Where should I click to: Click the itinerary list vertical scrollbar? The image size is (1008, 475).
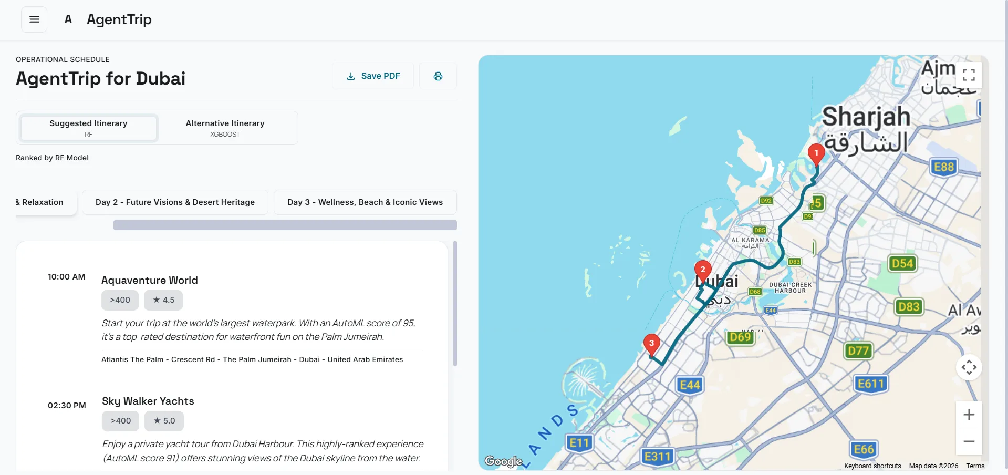point(455,304)
